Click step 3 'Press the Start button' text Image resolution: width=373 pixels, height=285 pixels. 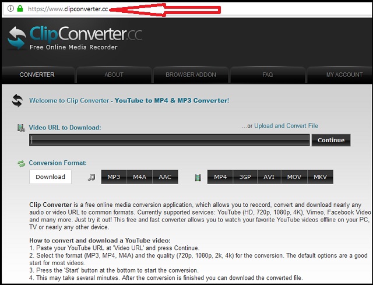(114, 270)
